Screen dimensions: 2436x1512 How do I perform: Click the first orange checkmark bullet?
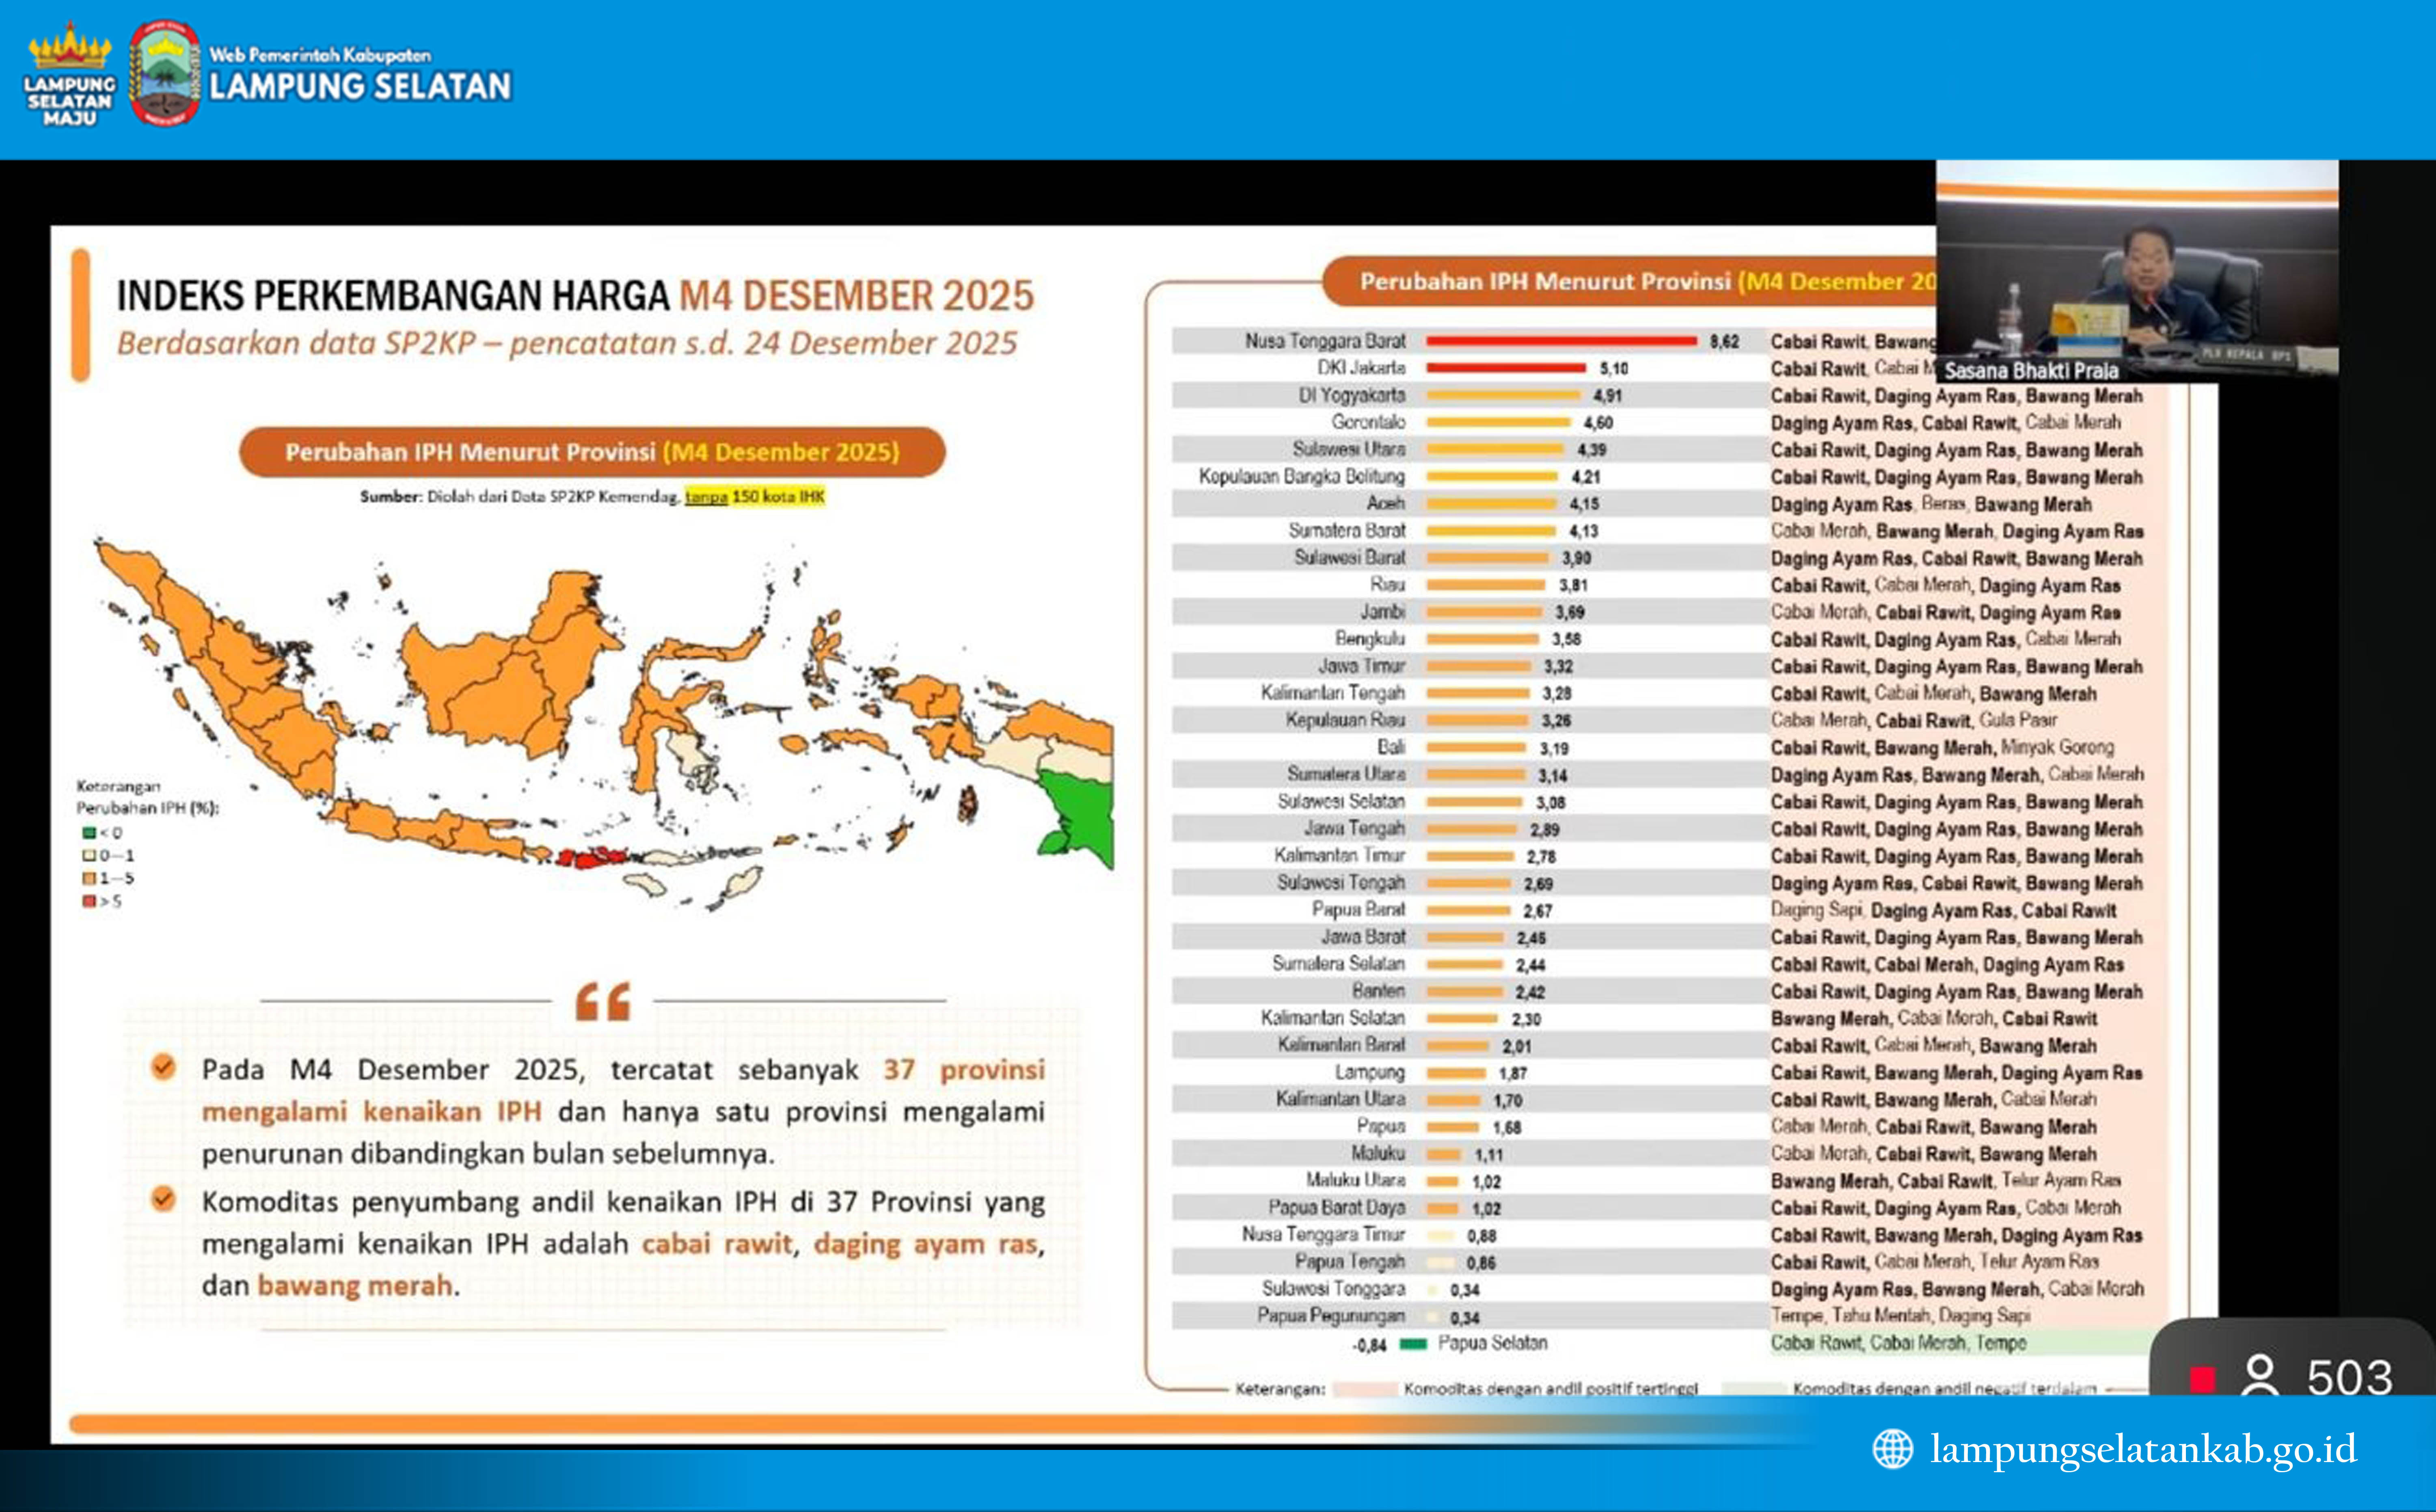[163, 1067]
